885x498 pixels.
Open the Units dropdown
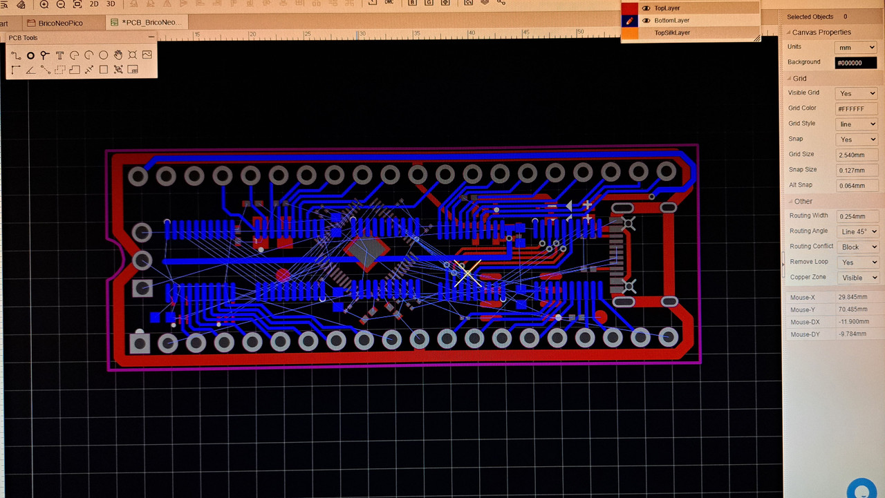pyautogui.click(x=856, y=47)
